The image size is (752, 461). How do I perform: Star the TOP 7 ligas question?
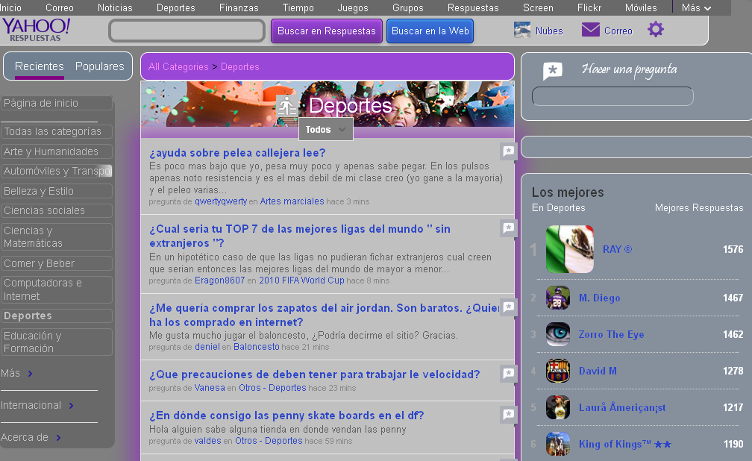[x=508, y=228]
